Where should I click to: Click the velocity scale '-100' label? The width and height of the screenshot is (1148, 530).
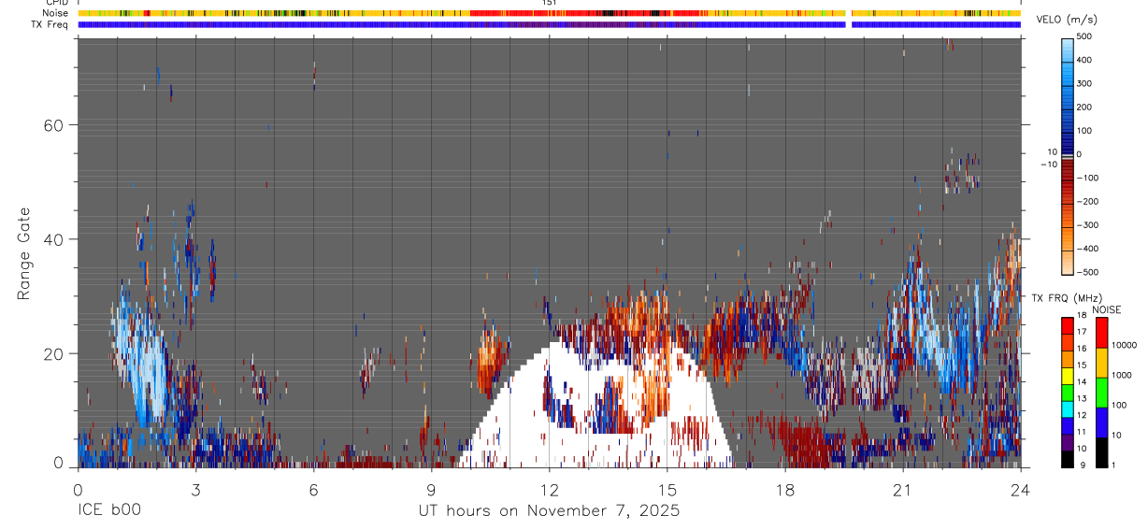click(1086, 179)
